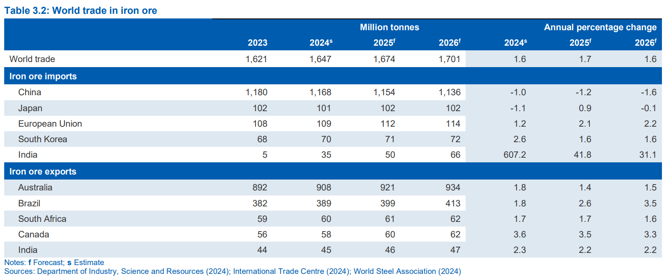The width and height of the screenshot is (672, 276).
Task: Select European Union value 109
Action: [324, 124]
